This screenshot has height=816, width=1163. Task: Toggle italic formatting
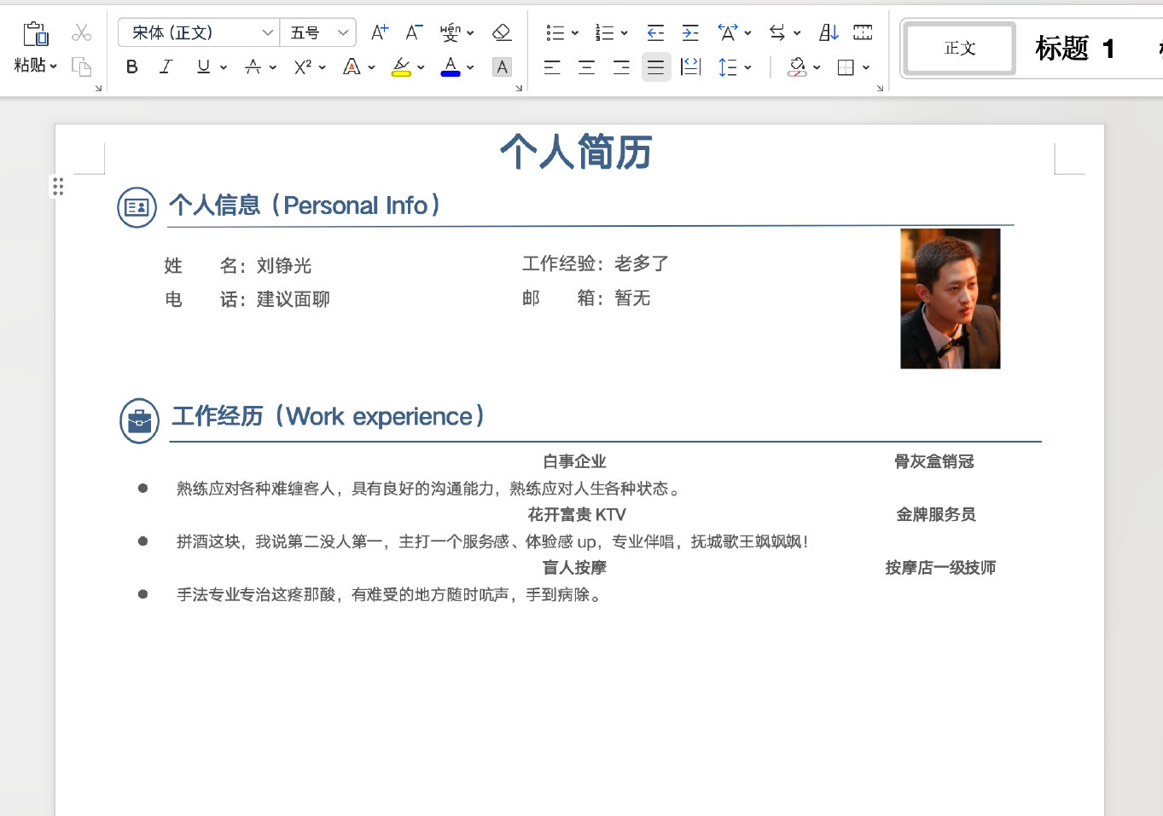(x=166, y=67)
